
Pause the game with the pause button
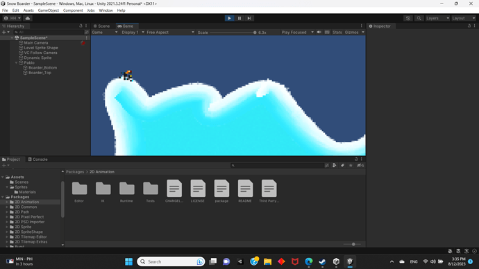pos(239,18)
